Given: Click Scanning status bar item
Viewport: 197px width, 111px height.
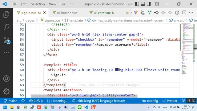Looking at the screenshot, I should pyautogui.click(x=57, y=101).
